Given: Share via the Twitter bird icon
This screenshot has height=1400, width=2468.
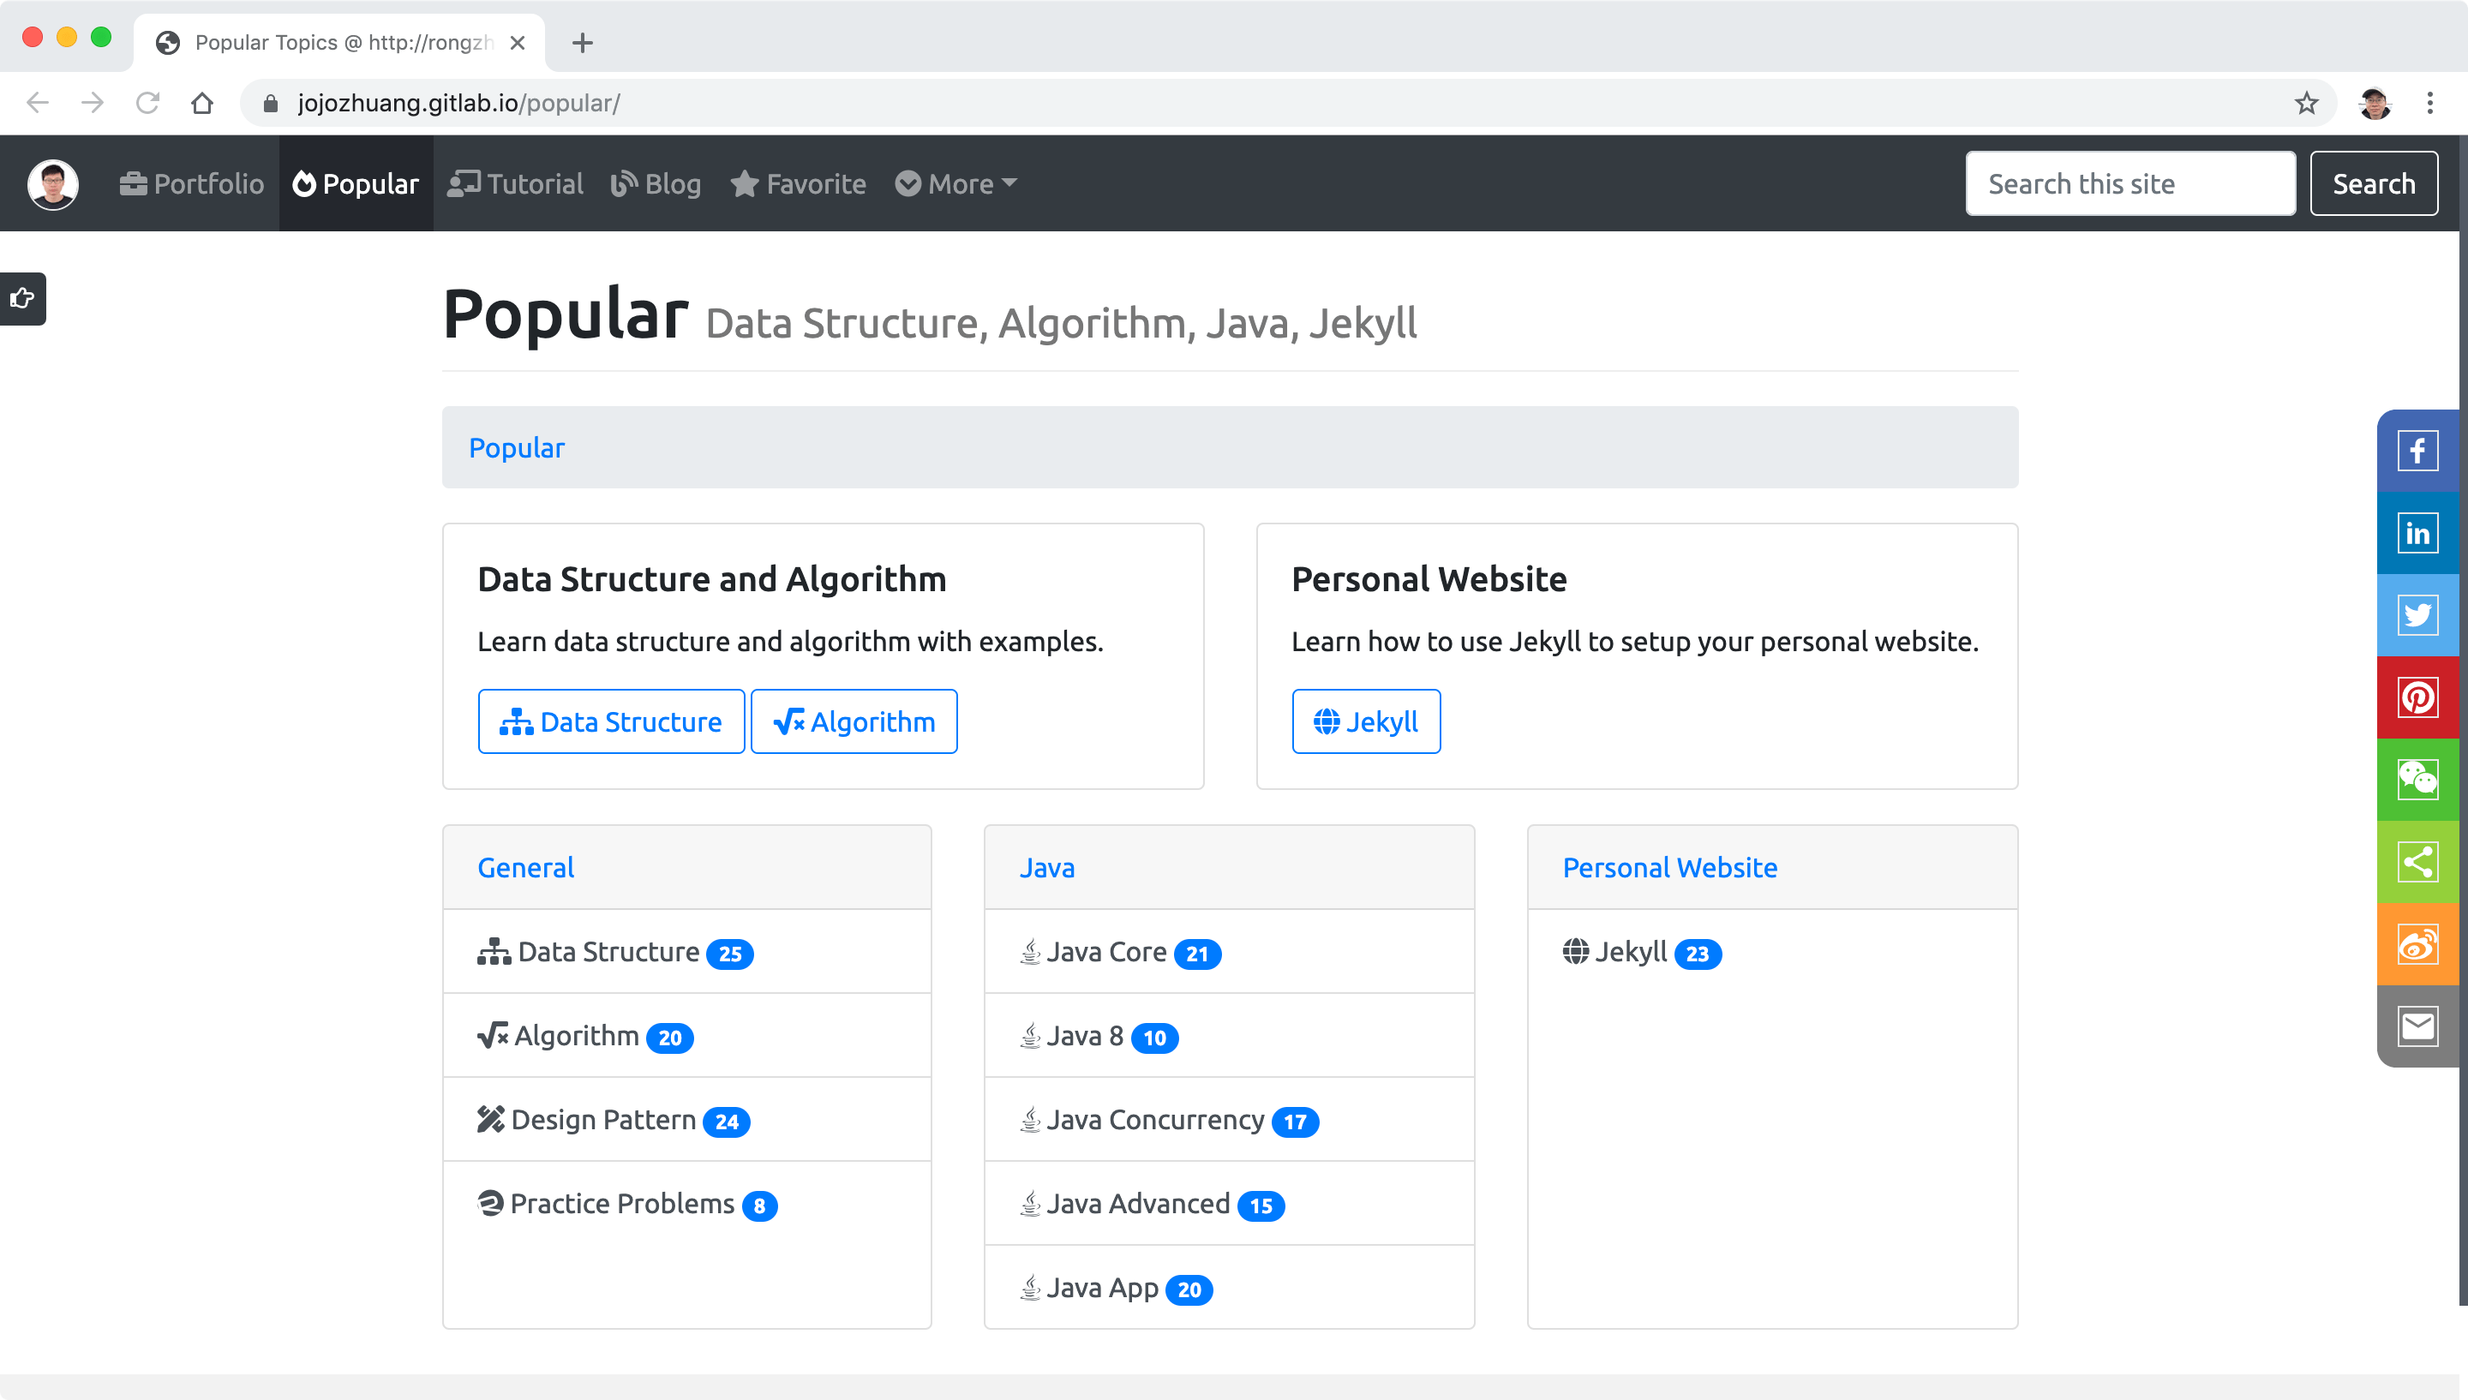Looking at the screenshot, I should click(x=2417, y=615).
